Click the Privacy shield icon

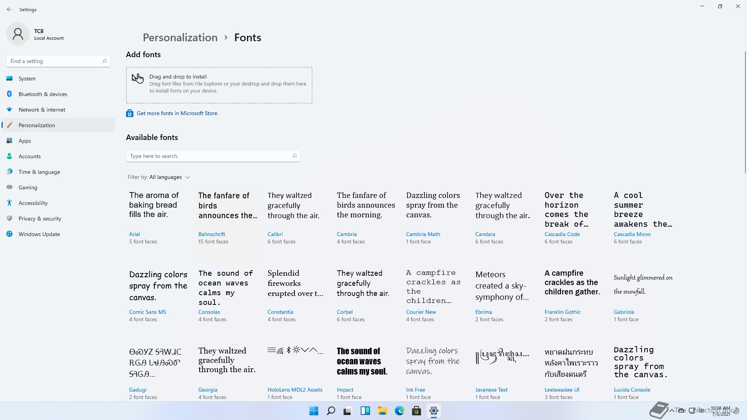point(10,219)
